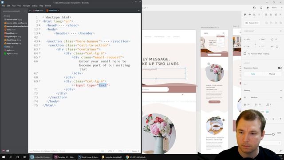Open the View menu in Brackets
The height and width of the screenshot is (160, 284).
tap(19, 6)
